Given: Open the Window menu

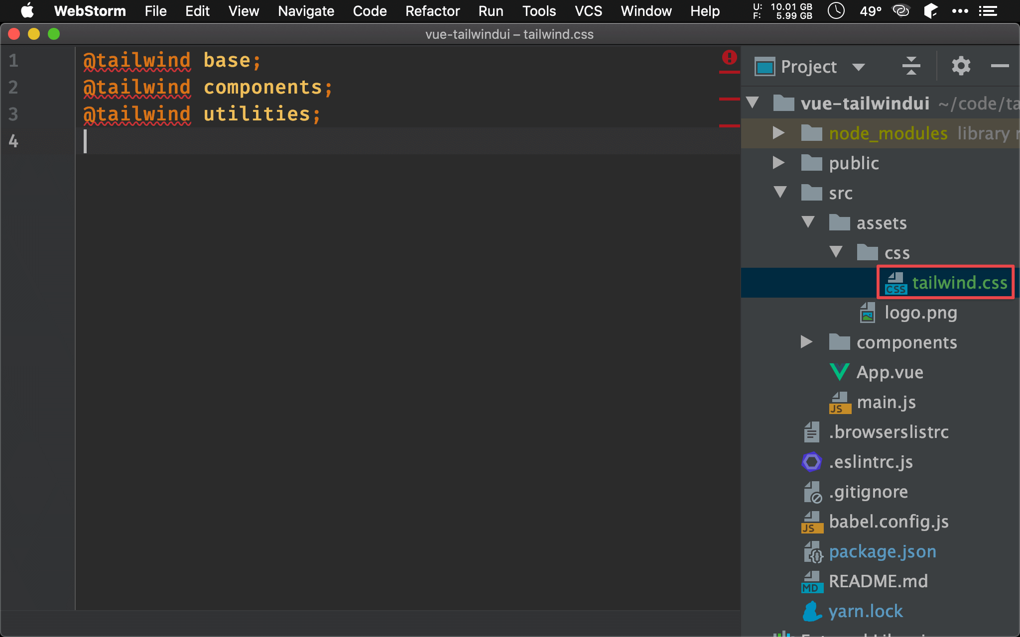Looking at the screenshot, I should pyautogui.click(x=646, y=11).
